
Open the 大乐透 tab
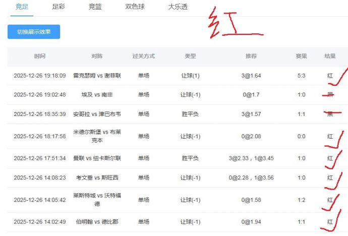(x=179, y=7)
